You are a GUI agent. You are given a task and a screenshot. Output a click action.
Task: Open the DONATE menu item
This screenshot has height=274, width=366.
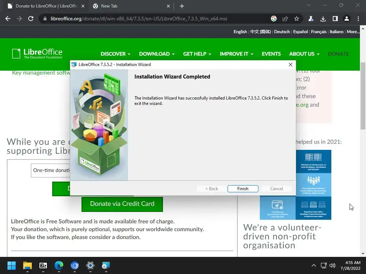pos(338,54)
